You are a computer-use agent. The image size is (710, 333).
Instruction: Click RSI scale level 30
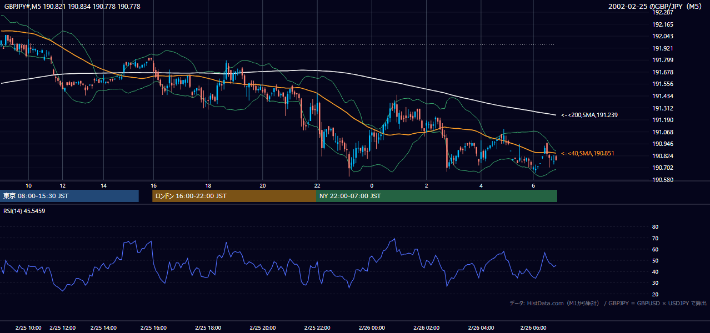click(655, 283)
